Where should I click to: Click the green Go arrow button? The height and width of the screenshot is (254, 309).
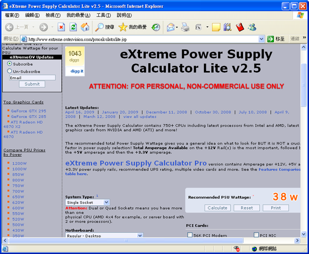pos(270,39)
